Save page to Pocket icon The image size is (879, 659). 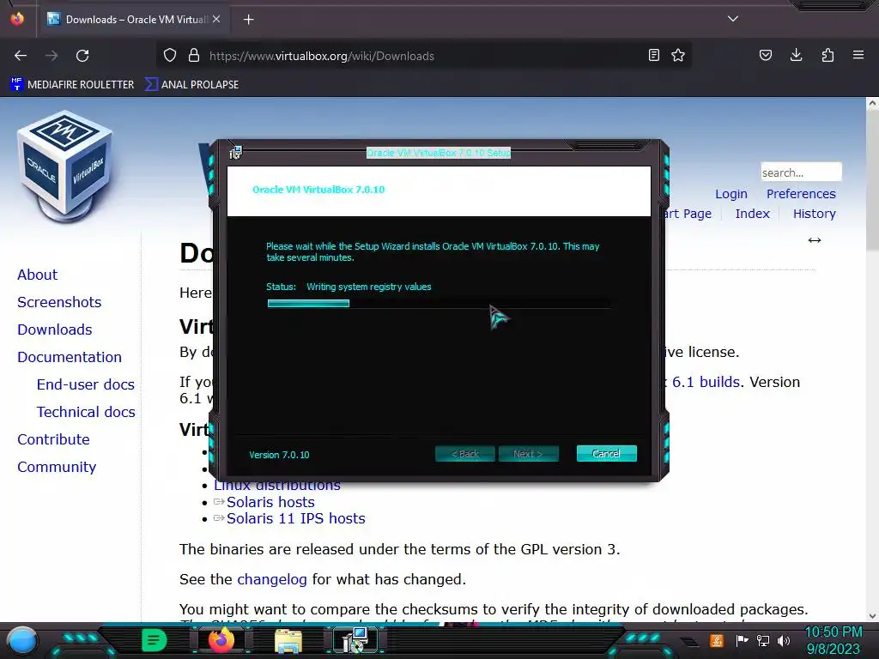pos(765,55)
